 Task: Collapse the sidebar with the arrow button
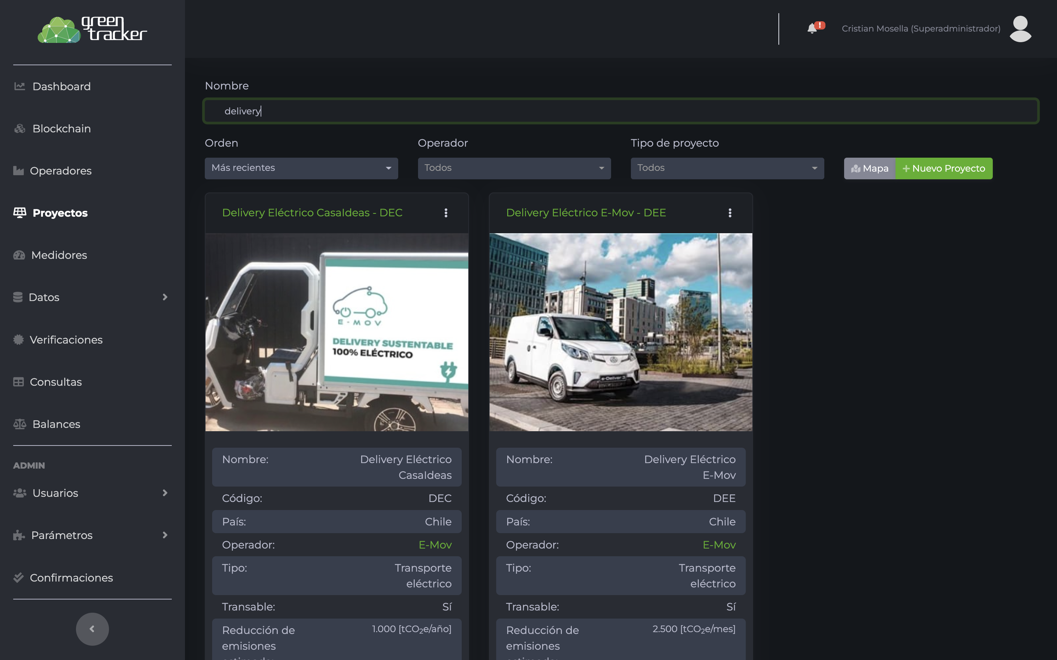tap(92, 629)
